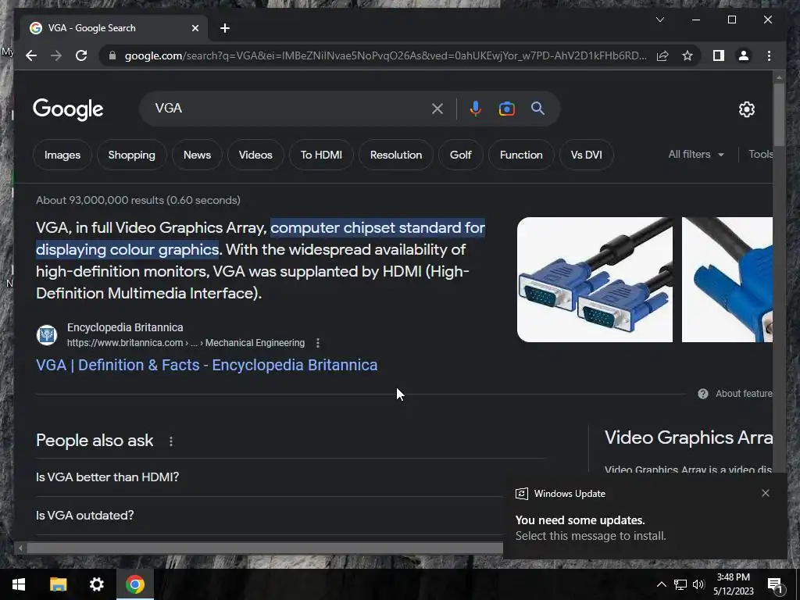Screen dimensions: 800x600
Task: Click About featured snippets help icon
Action: pyautogui.click(x=703, y=394)
